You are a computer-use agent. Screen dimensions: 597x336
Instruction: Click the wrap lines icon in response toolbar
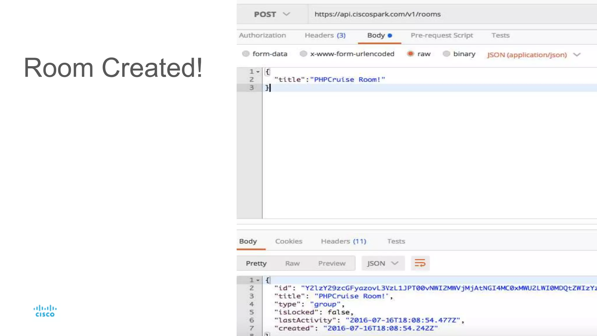[420, 263]
